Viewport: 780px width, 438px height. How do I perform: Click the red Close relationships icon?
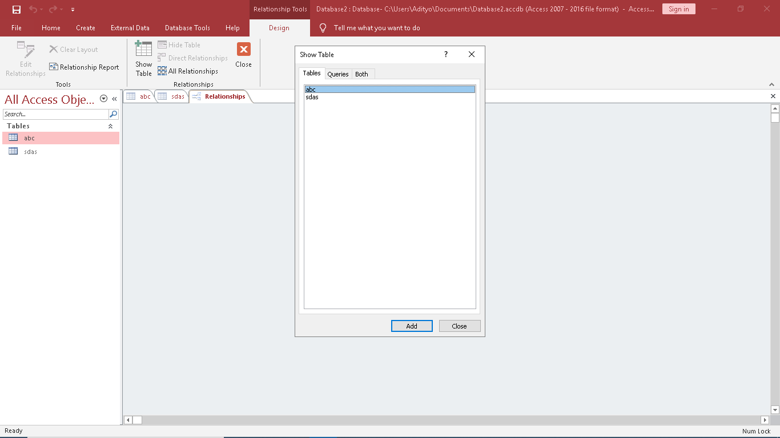coord(243,50)
